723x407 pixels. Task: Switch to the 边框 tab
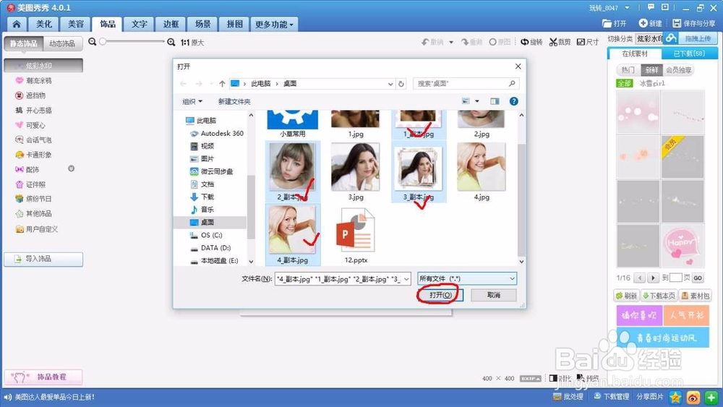coord(171,24)
